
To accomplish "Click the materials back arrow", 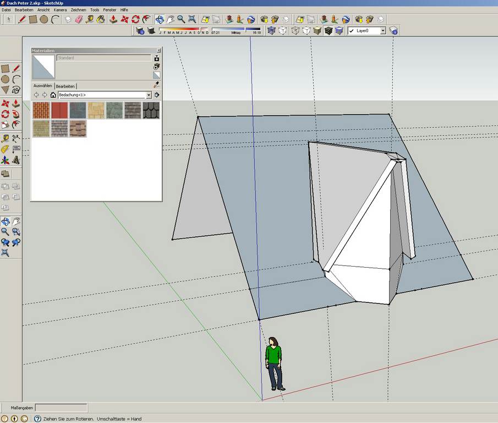I will tap(36, 95).
